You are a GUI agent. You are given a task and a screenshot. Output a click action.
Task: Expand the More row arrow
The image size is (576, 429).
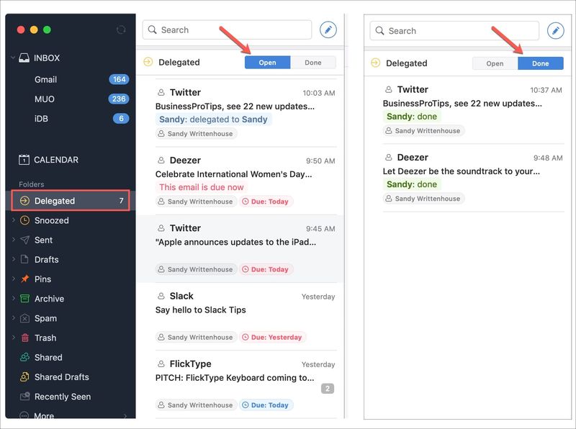pyautogui.click(x=125, y=416)
